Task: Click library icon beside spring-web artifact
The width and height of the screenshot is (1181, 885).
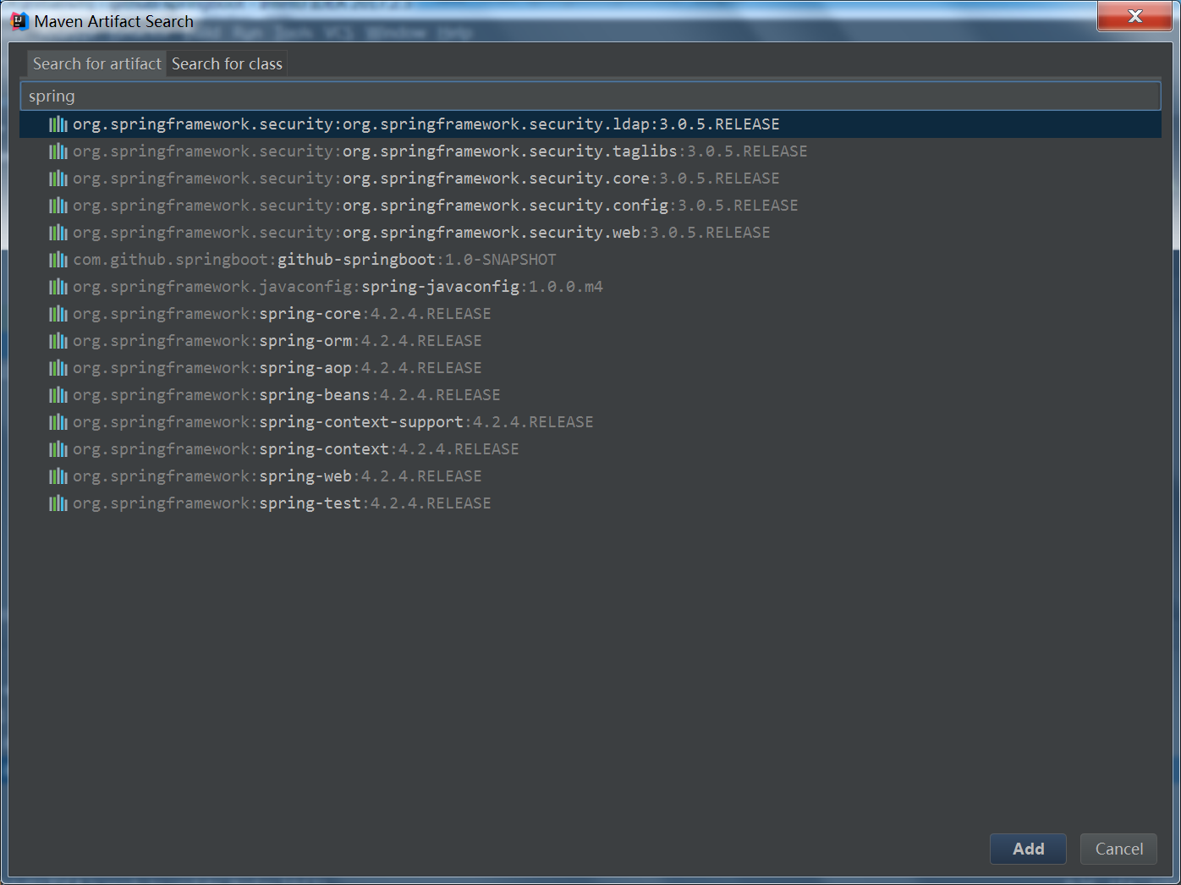Action: coord(58,476)
